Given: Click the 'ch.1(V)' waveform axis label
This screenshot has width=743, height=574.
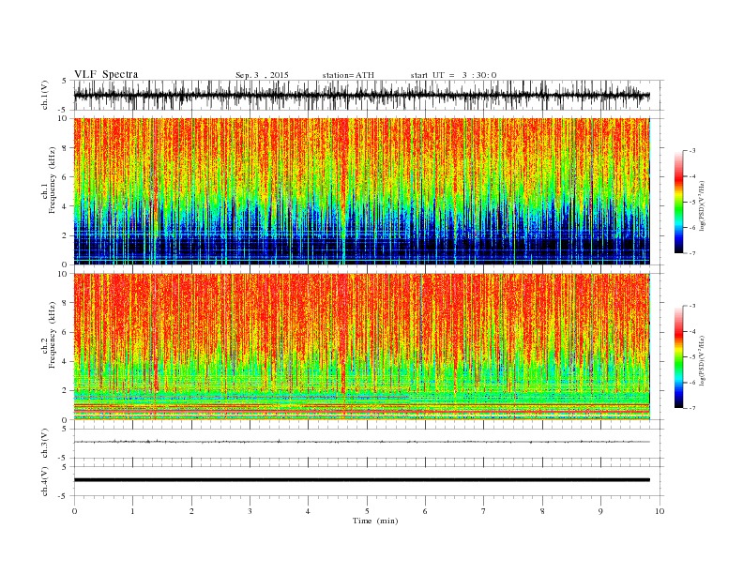Looking at the screenshot, I should [45, 95].
